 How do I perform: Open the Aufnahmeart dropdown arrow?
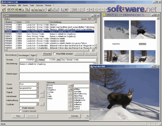[37, 96]
